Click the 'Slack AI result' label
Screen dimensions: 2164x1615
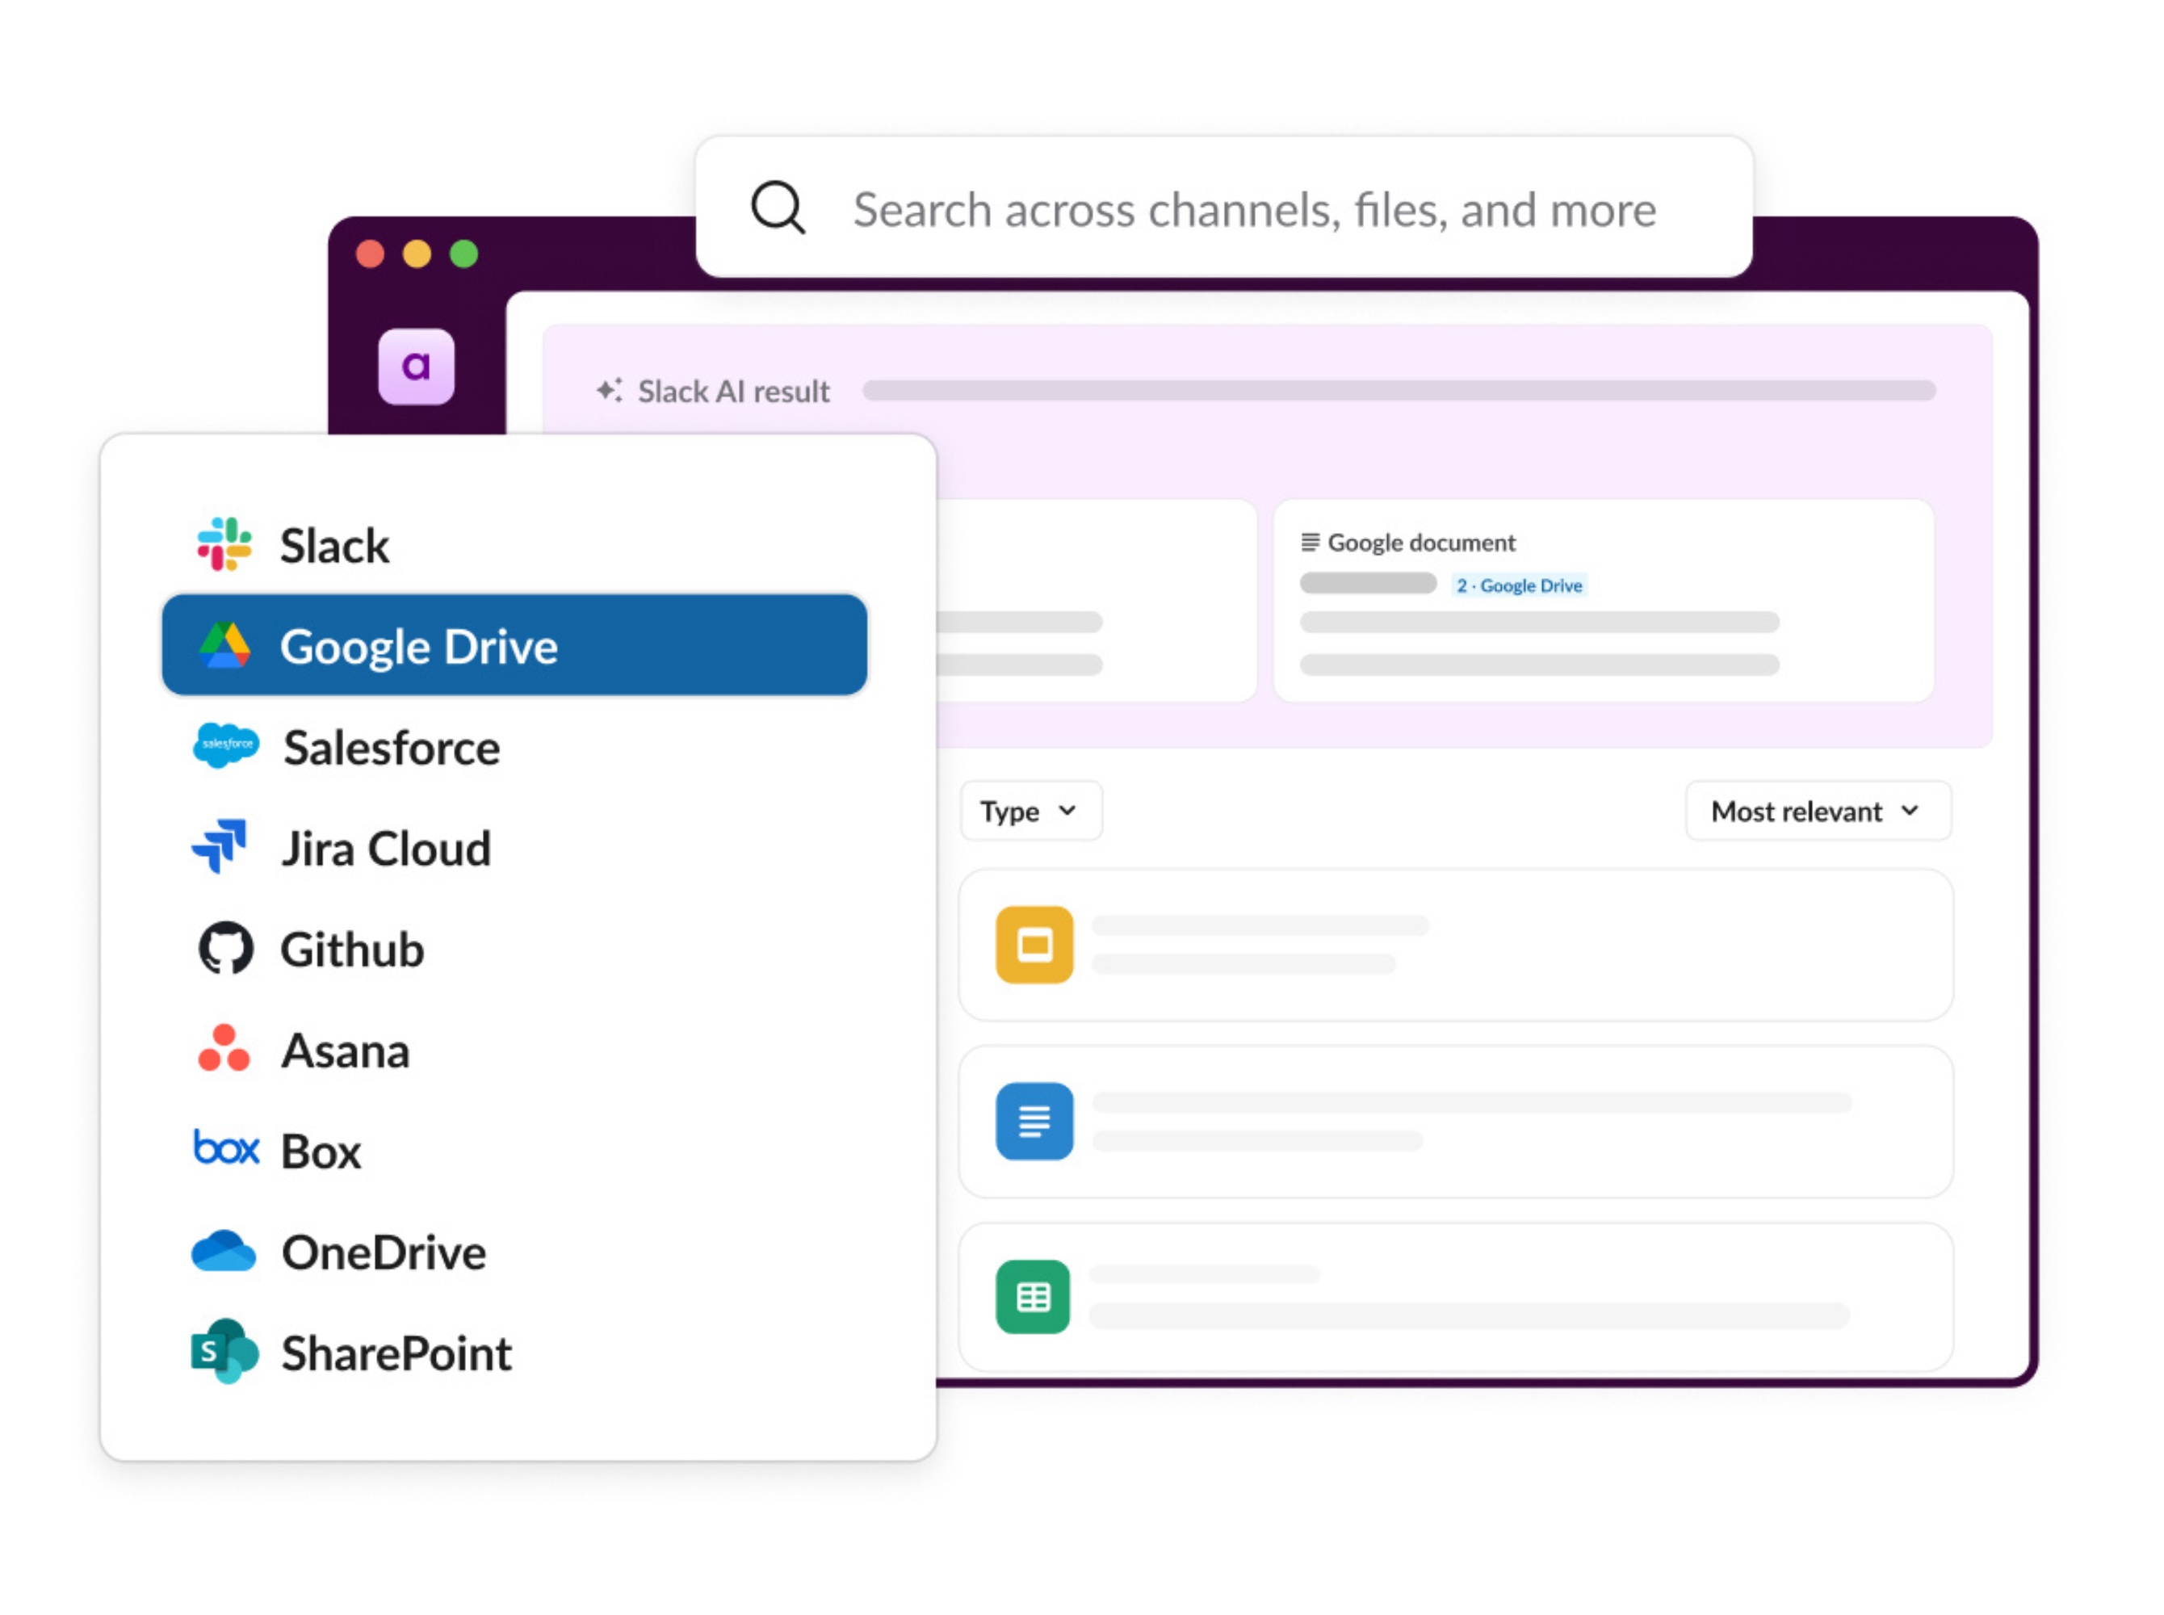(733, 391)
